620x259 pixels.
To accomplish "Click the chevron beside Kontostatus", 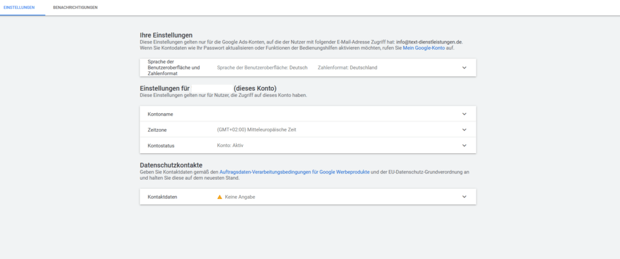I will click(x=464, y=145).
